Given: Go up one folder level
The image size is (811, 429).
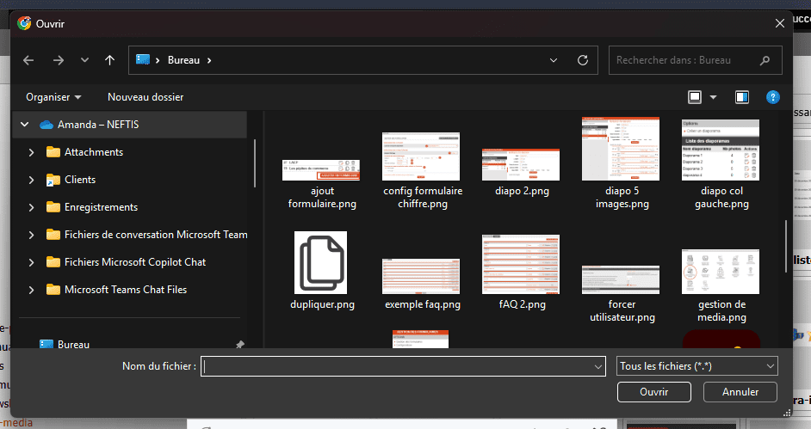Looking at the screenshot, I should pos(109,60).
